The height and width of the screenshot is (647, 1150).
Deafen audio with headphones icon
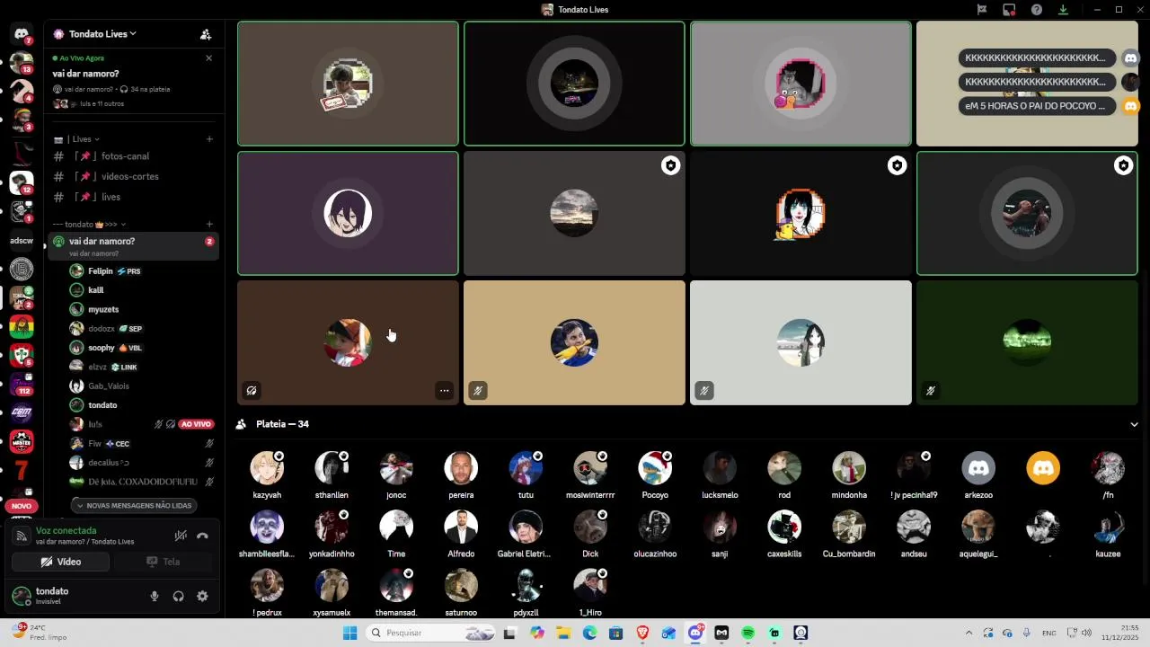[178, 596]
